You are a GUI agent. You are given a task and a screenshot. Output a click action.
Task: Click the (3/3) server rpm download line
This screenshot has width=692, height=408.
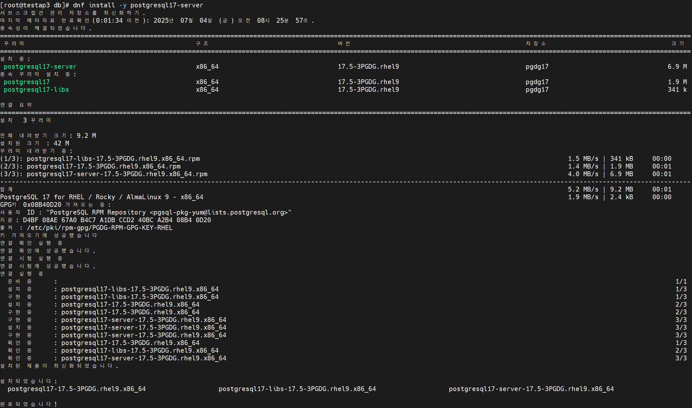tap(104, 174)
